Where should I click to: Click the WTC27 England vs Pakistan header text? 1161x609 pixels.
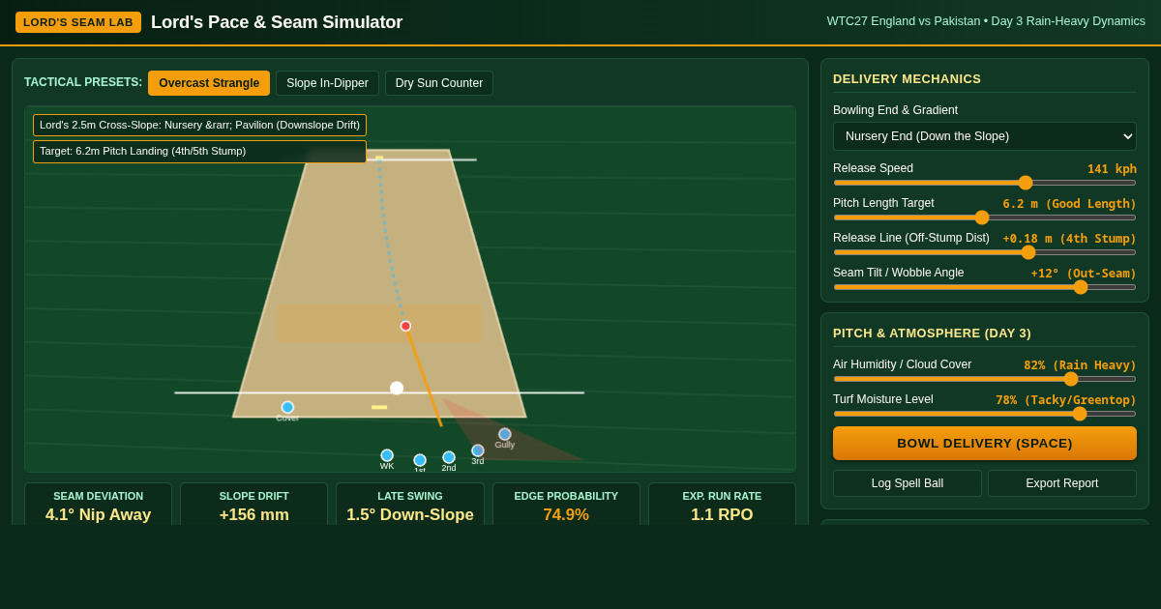(986, 21)
